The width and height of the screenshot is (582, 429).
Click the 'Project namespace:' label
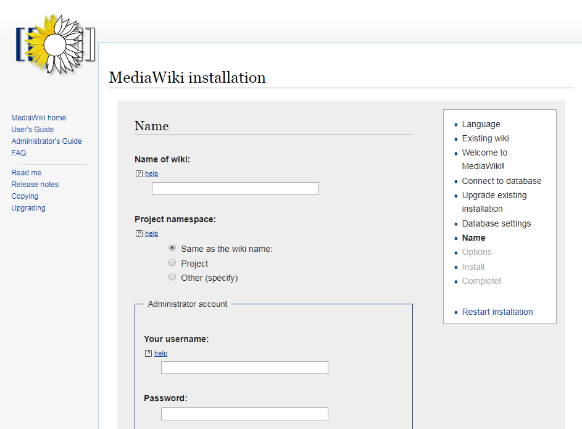pos(175,219)
